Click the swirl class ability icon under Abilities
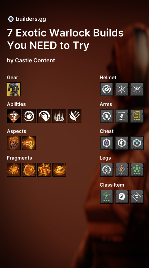Screen dimensions: 149x268 [x=29, y=116]
